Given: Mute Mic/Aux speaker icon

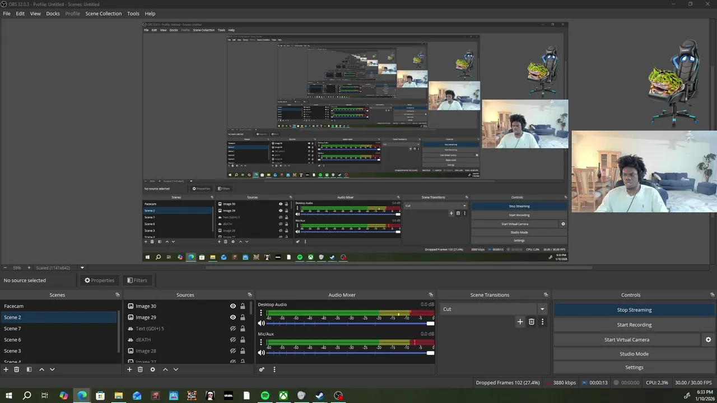Looking at the screenshot, I should tap(261, 353).
